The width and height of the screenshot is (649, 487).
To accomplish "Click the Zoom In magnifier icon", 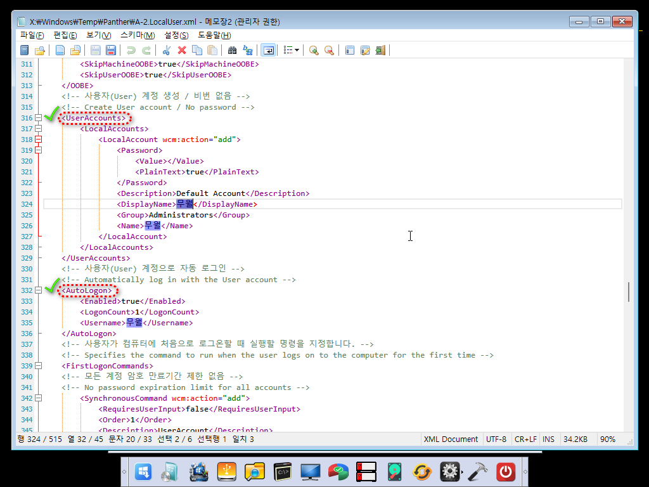I will [314, 51].
